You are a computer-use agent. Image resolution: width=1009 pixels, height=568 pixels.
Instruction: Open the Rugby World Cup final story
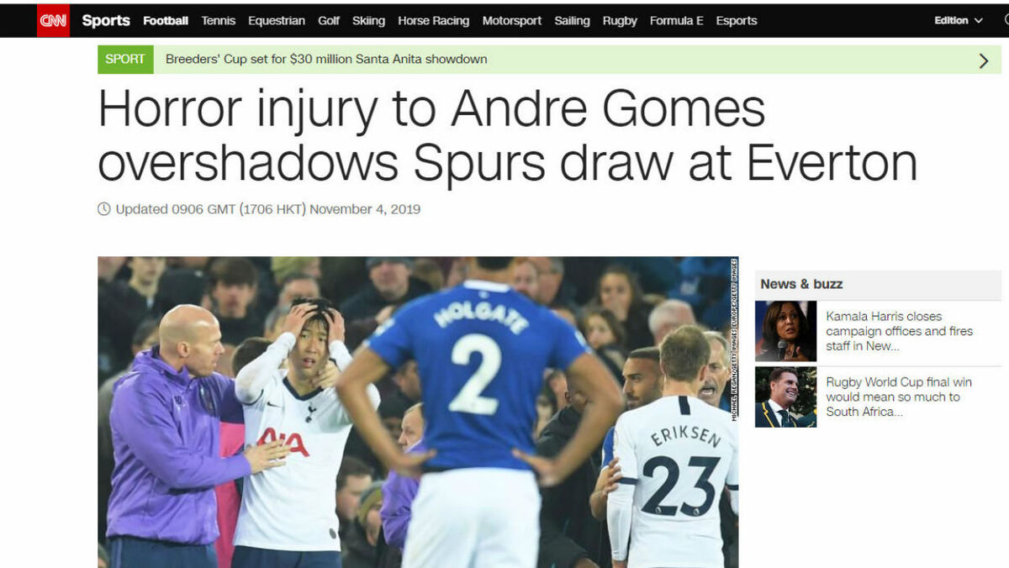point(899,397)
